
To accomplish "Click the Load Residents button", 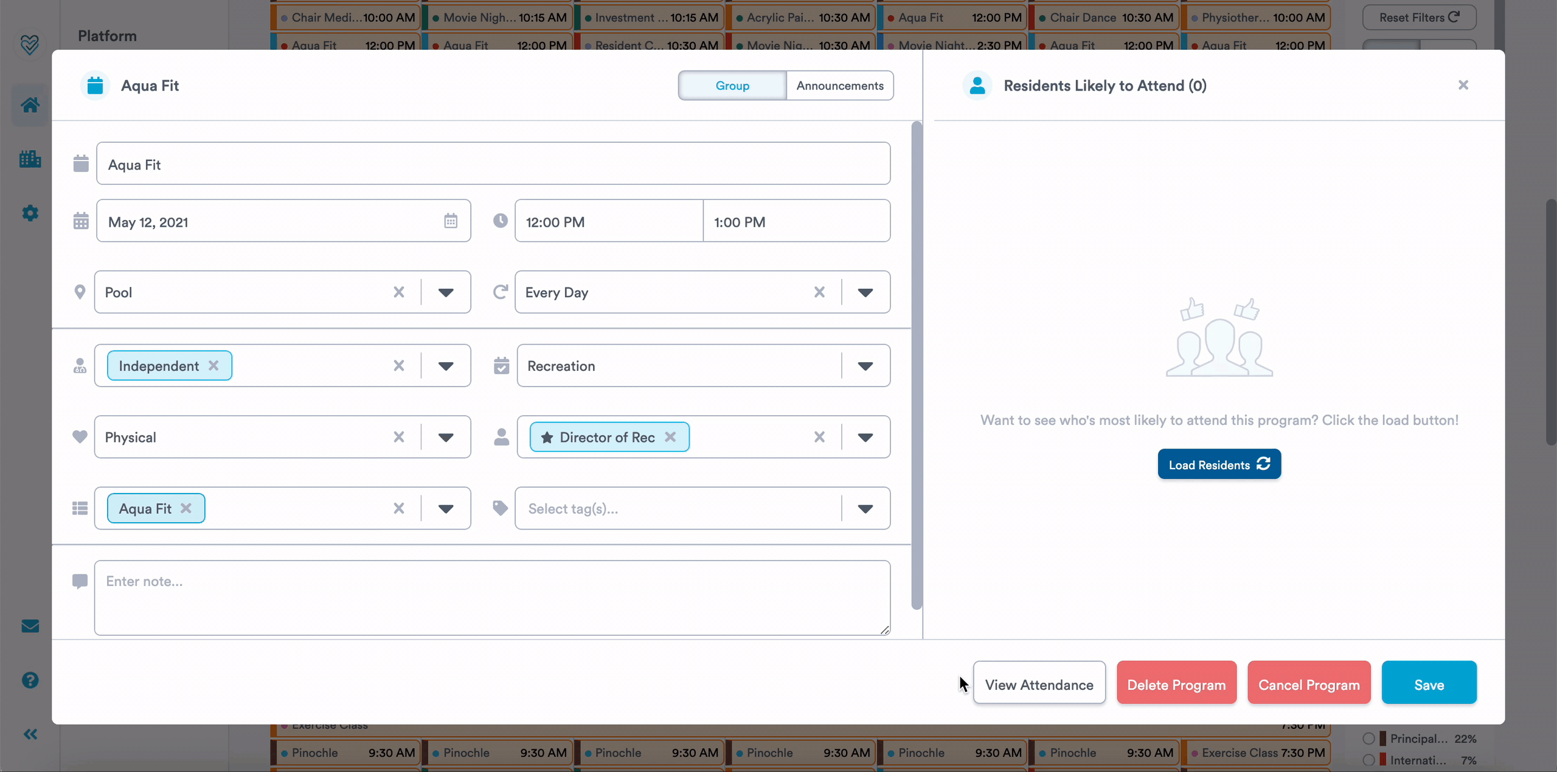I will [x=1219, y=464].
